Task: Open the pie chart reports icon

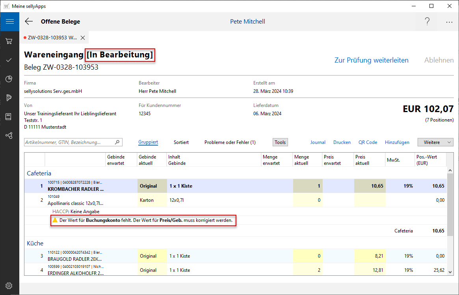Action: [x=9, y=79]
